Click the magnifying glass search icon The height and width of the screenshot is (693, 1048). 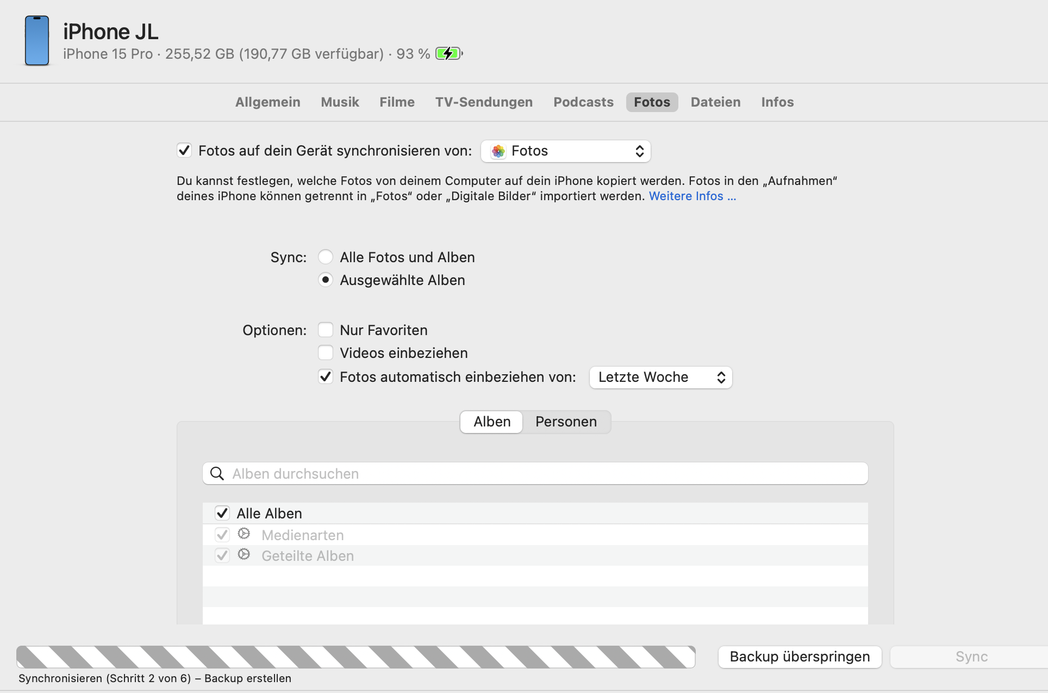217,474
